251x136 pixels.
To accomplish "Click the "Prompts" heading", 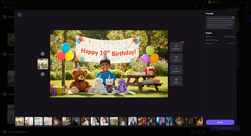I will coord(210,13).
